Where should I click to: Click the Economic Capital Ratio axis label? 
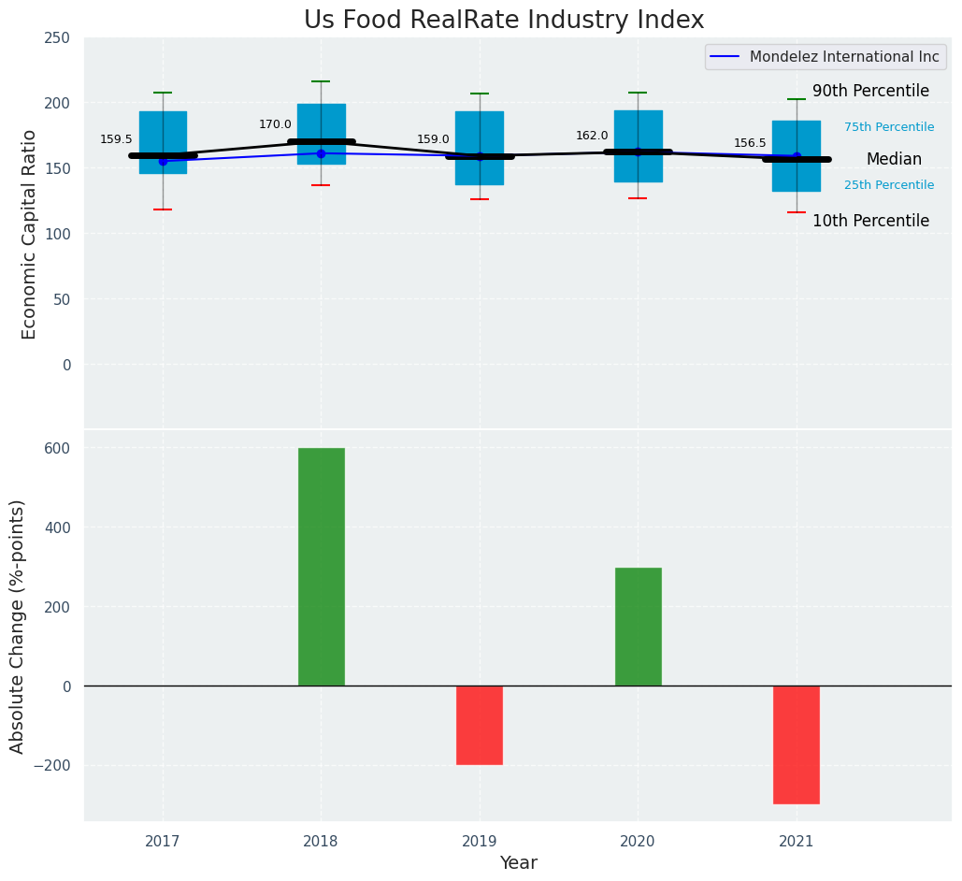[29, 234]
